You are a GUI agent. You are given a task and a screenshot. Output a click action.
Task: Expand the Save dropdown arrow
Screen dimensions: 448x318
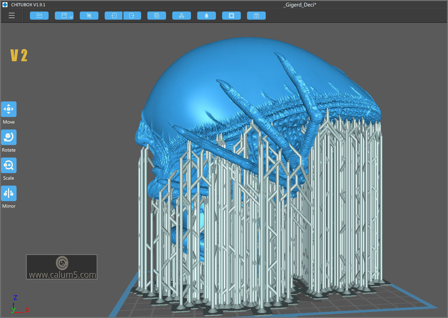pyautogui.click(x=71, y=17)
